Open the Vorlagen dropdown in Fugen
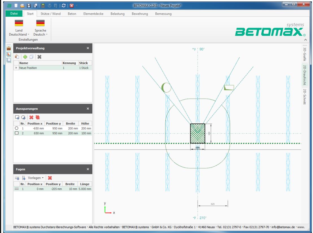Viewport: 313px width, 233px height. [x=36, y=178]
